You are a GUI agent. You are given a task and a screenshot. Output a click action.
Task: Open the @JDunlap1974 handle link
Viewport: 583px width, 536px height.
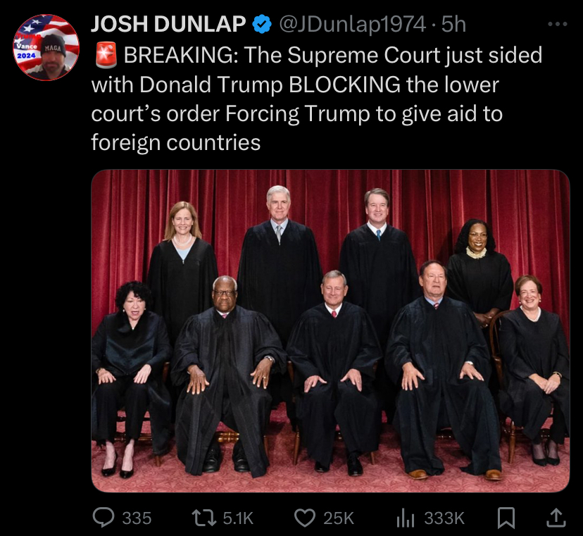(x=352, y=24)
